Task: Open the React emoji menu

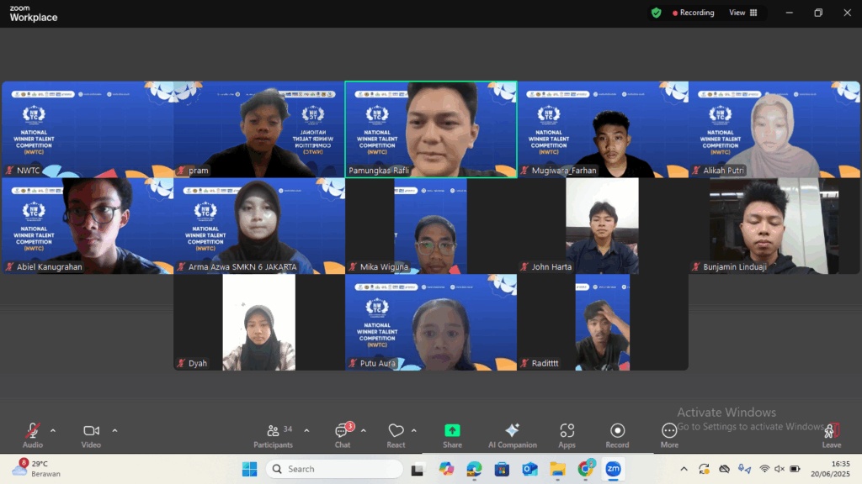Action: 396,436
